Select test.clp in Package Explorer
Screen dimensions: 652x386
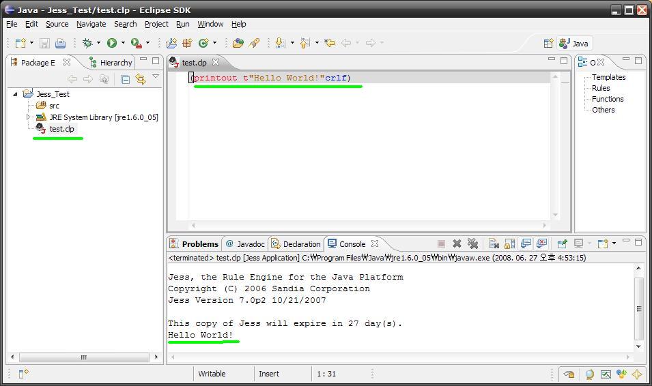[x=61, y=129]
